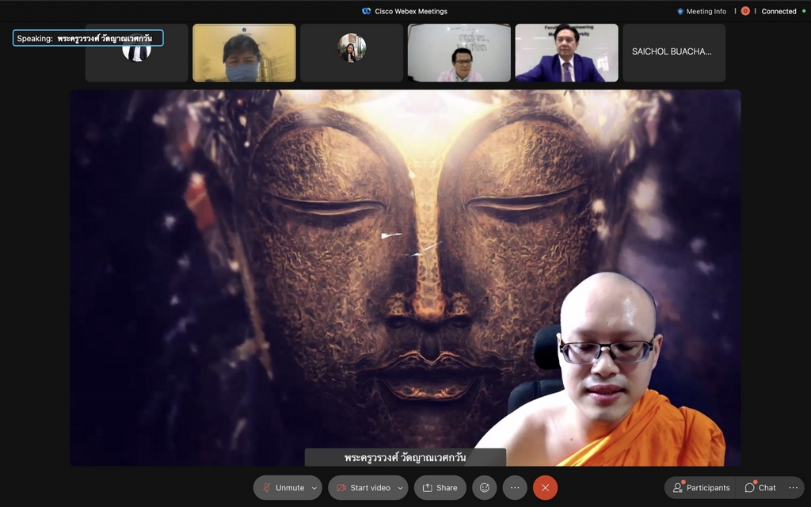
Task: Start video with the camera button
Action: coord(363,488)
